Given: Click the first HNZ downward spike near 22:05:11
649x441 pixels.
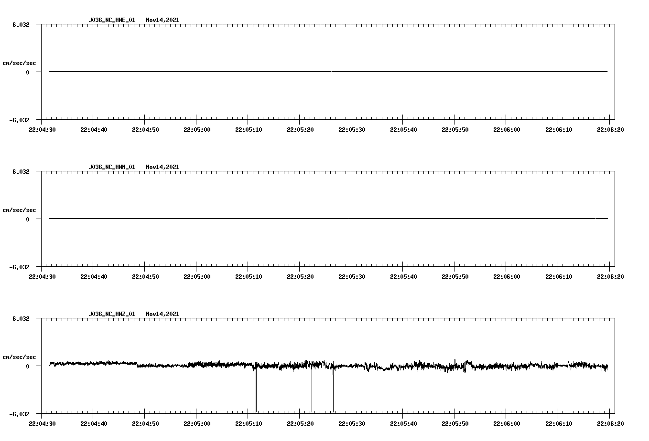Looking at the screenshot, I should [x=256, y=389].
